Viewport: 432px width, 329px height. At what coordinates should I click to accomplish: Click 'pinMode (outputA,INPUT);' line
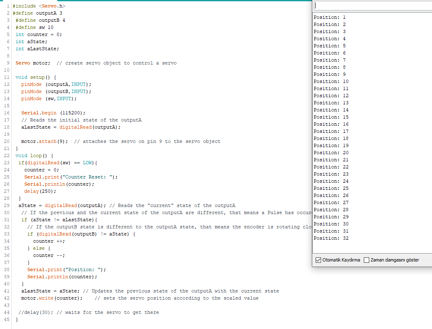click(56, 84)
